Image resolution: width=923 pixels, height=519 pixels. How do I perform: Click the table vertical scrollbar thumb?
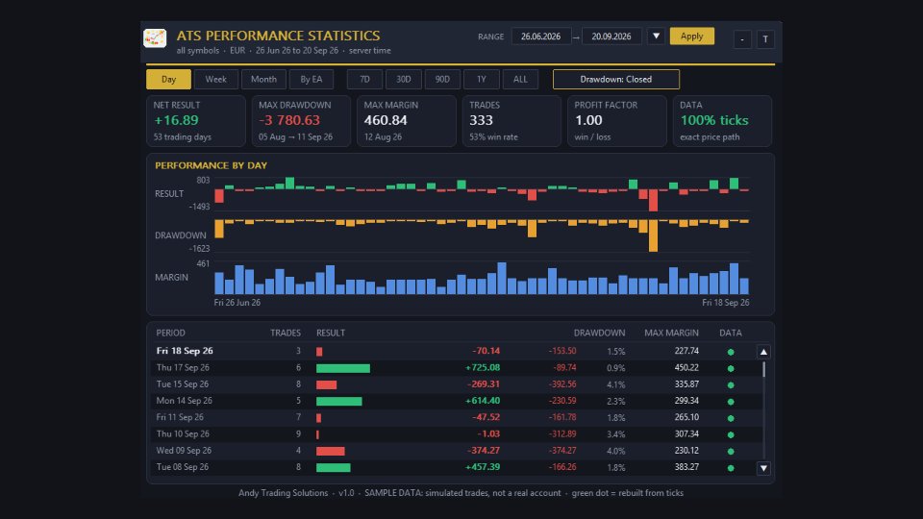[x=764, y=369]
